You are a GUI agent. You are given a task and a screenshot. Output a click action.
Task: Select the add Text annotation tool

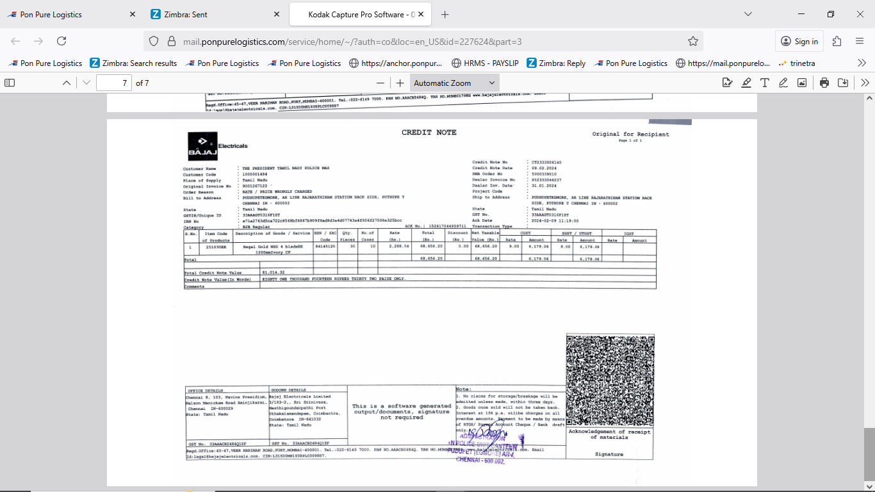(x=765, y=83)
